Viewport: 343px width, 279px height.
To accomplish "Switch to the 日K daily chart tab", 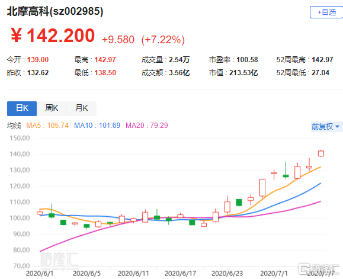I will point(22,108).
